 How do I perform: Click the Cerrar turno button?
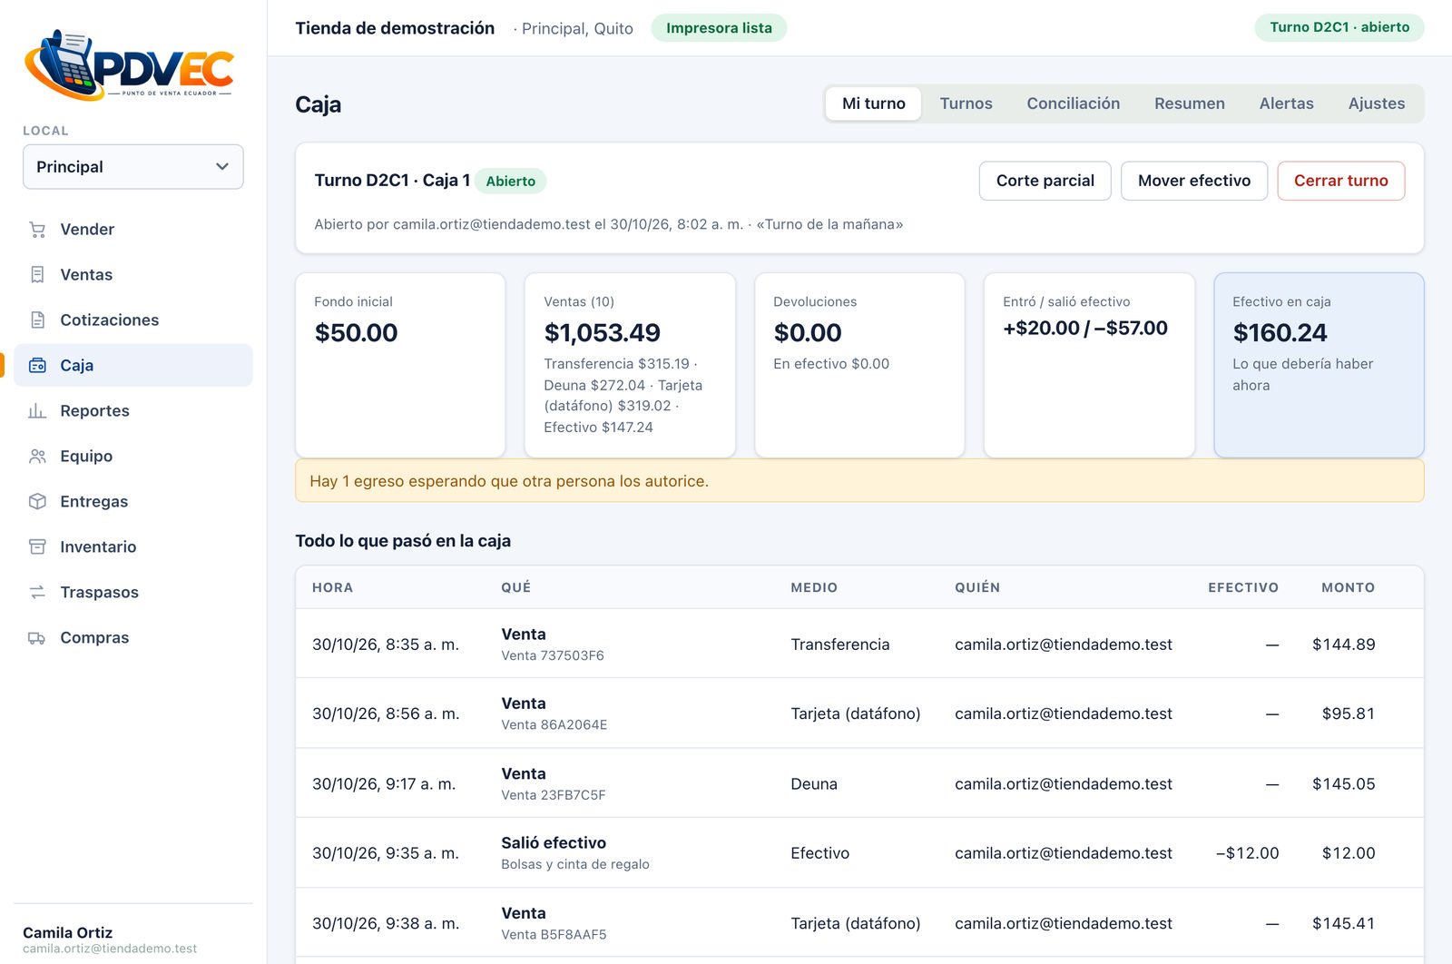coord(1340,181)
